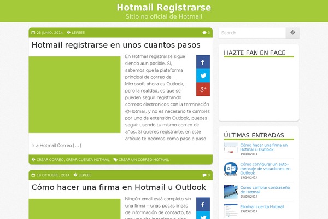
Task: Open tag Crear un correo Hotmail
Action: pos(143,160)
